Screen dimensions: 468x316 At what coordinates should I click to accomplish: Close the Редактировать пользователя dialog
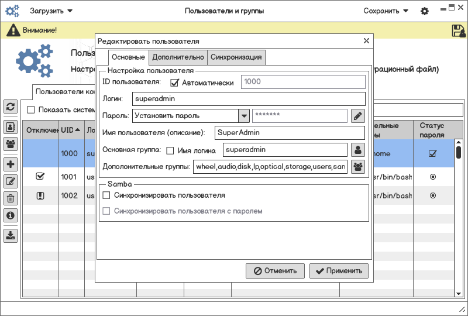(367, 40)
